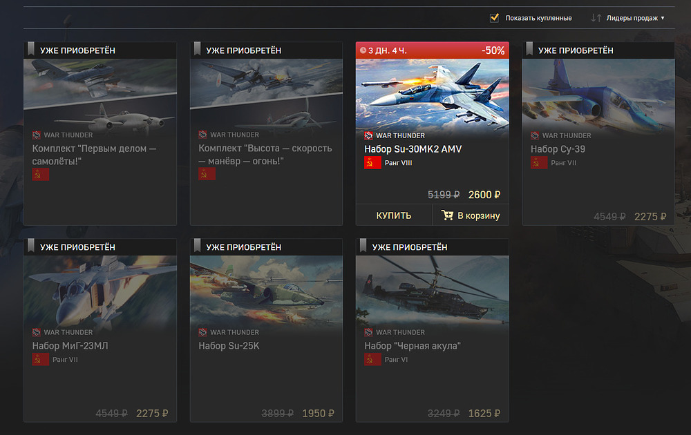The height and width of the screenshot is (435, 691).
Task: Click the title "Комплект "Высота — скорость — манёвр — огонь!""
Action: point(265,155)
